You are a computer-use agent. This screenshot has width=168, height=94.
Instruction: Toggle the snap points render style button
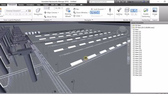pos(132,14)
